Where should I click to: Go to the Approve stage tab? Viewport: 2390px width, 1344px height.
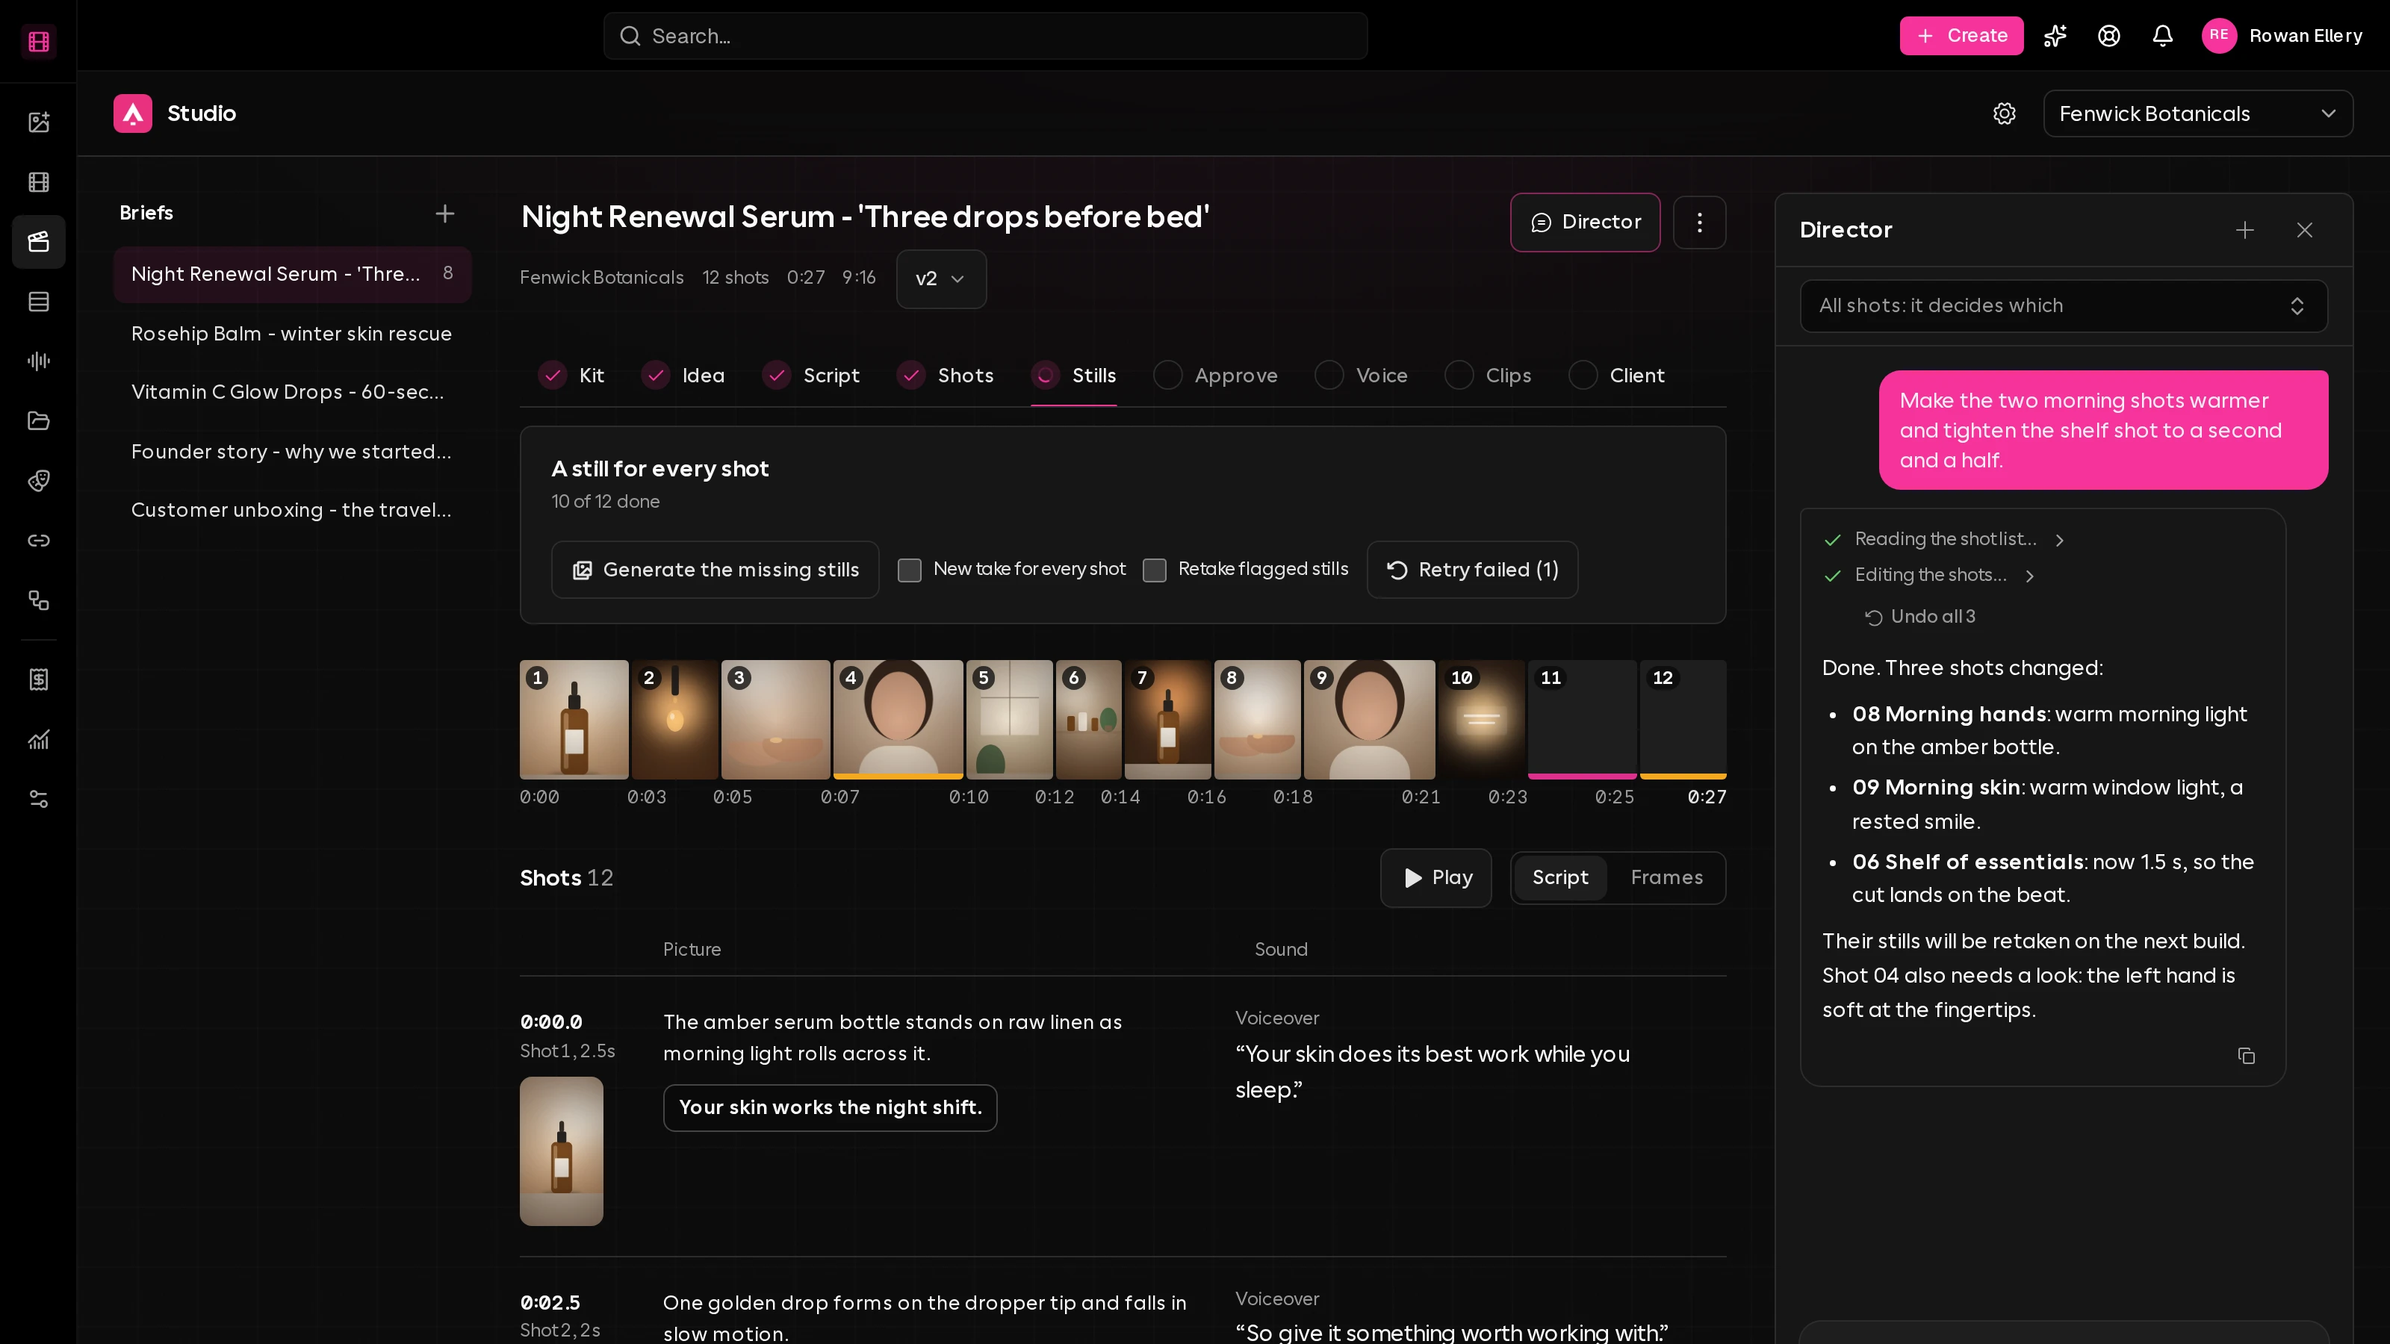click(x=1215, y=376)
